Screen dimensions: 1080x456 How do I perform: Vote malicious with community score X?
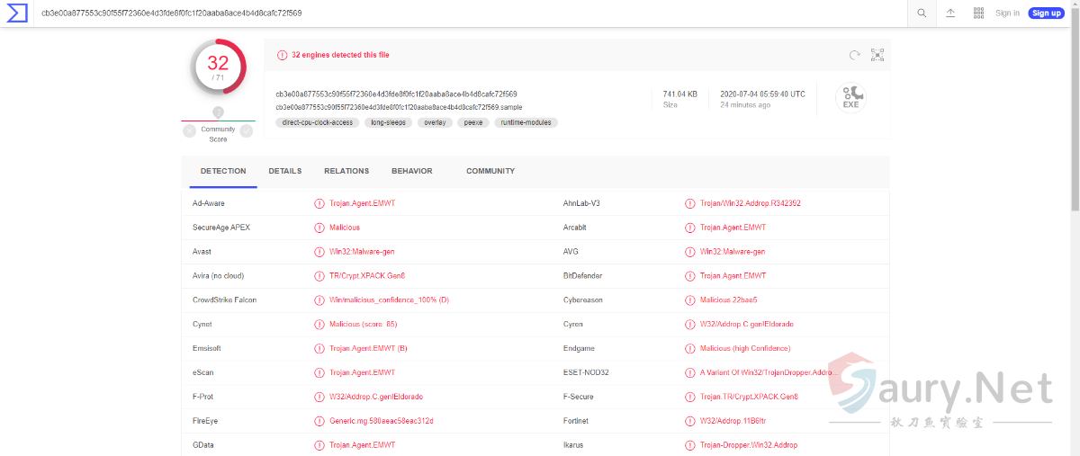pos(189,130)
